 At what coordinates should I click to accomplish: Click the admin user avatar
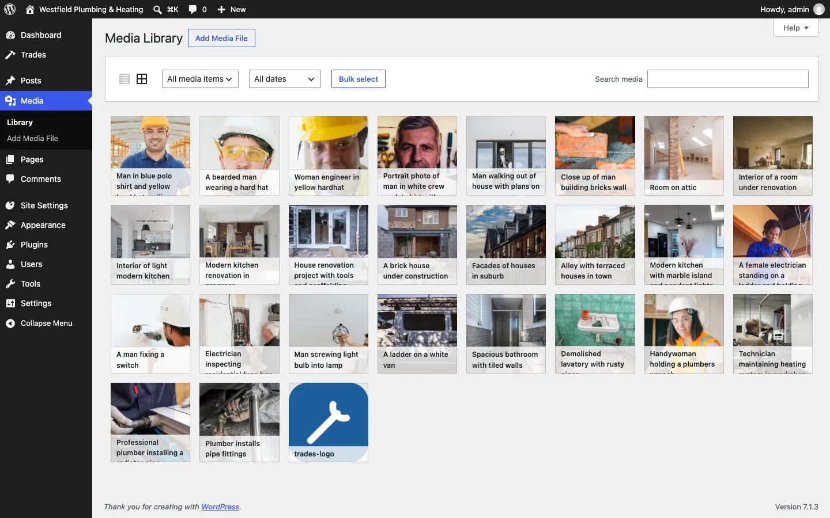(819, 9)
